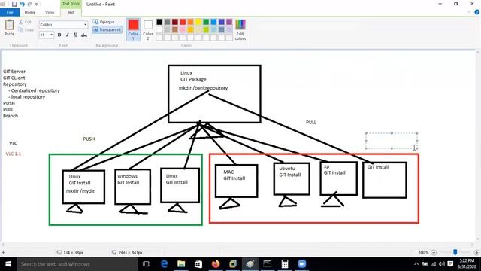The width and height of the screenshot is (481, 271).
Task: Click the 'GIT Server' text on canvas
Action: [x=14, y=72]
